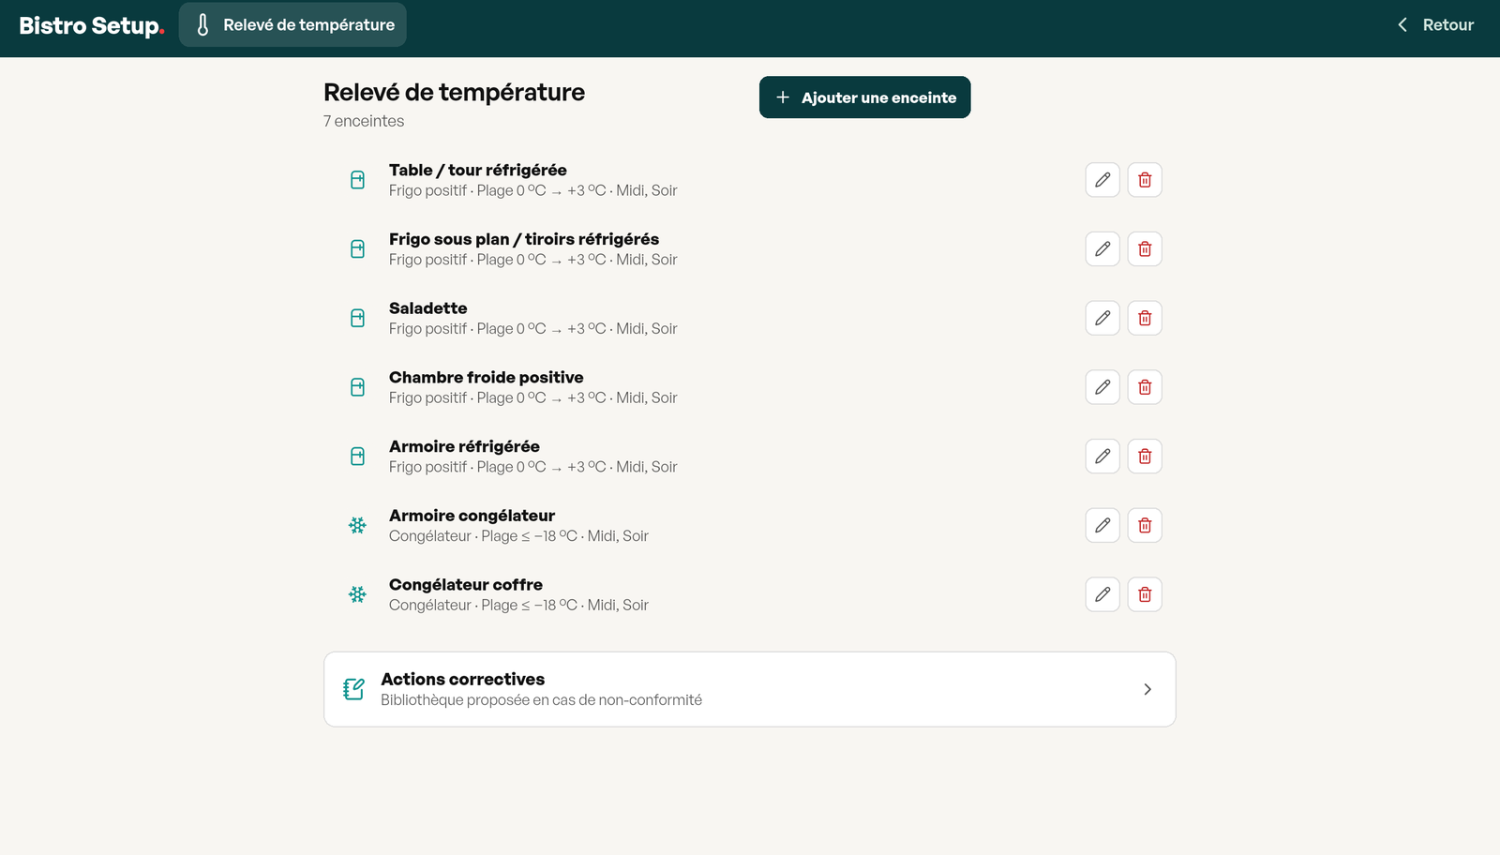Select Table / tour réfrigérée title
The width and height of the screenshot is (1500, 855).
[478, 170]
